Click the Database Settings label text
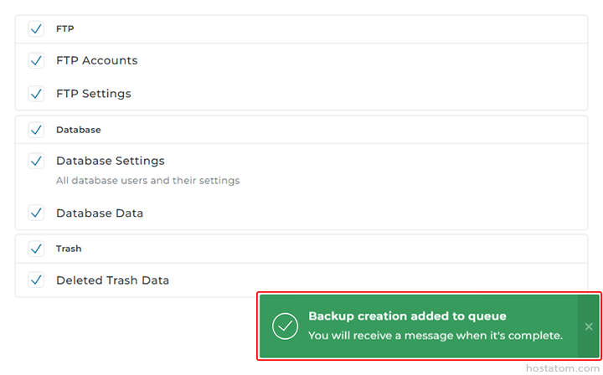 pos(110,161)
